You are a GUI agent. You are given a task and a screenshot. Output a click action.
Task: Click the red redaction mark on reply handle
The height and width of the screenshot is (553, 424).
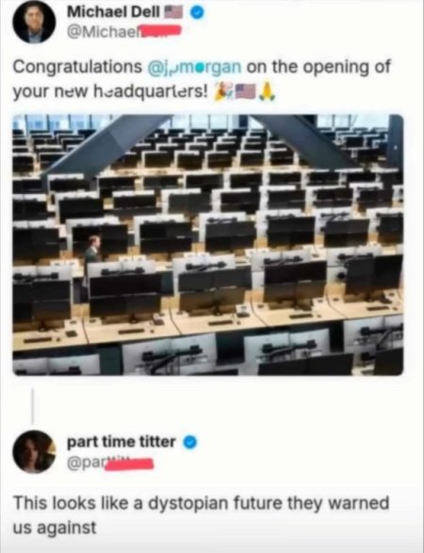click(x=129, y=464)
